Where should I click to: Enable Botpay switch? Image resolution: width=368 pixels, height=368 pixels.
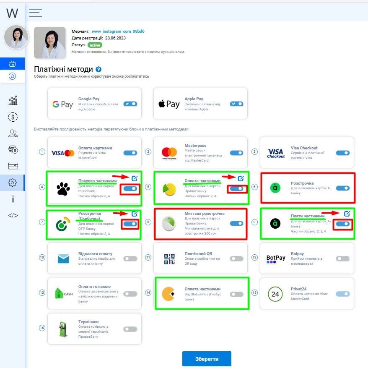[x=343, y=259]
